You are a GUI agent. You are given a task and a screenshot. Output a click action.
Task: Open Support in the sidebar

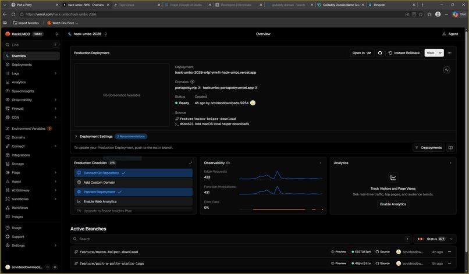pos(31,237)
